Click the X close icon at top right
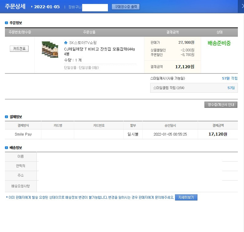This screenshot has height=232, width=244. tap(242, 6)
